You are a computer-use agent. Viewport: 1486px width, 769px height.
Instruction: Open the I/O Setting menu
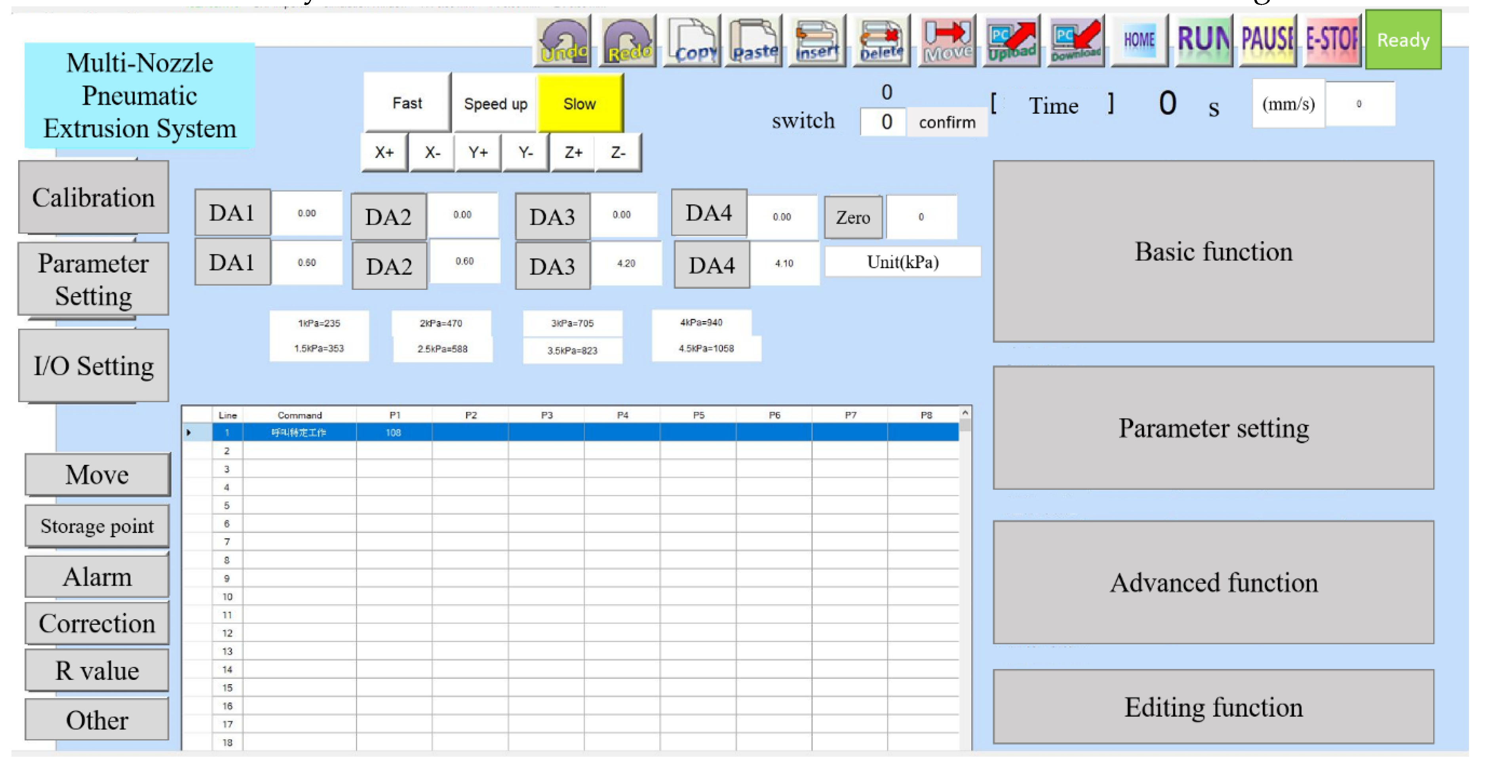click(93, 366)
